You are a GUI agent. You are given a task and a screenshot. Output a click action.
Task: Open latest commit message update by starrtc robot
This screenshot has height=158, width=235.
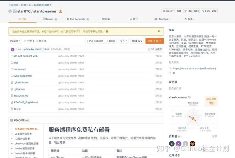[x=36, y=49]
